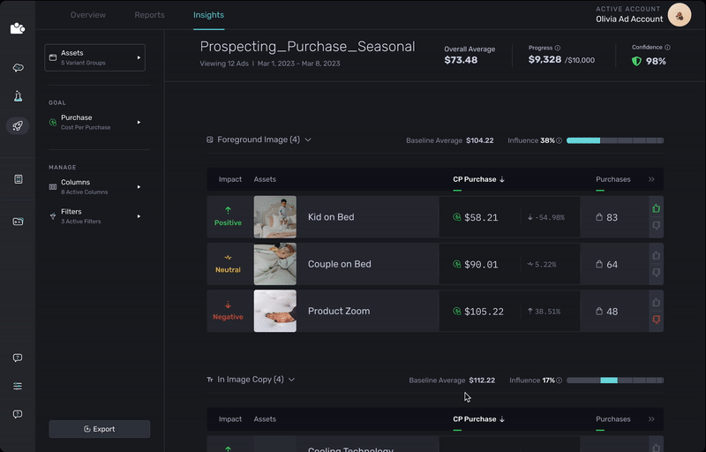
Task: Expand the In Image Copy (4) dropdown
Action: pos(291,380)
